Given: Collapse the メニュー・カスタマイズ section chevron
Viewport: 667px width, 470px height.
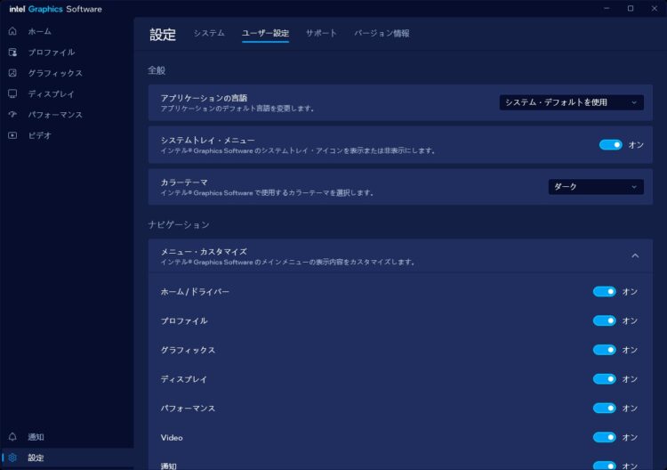Looking at the screenshot, I should click(635, 255).
